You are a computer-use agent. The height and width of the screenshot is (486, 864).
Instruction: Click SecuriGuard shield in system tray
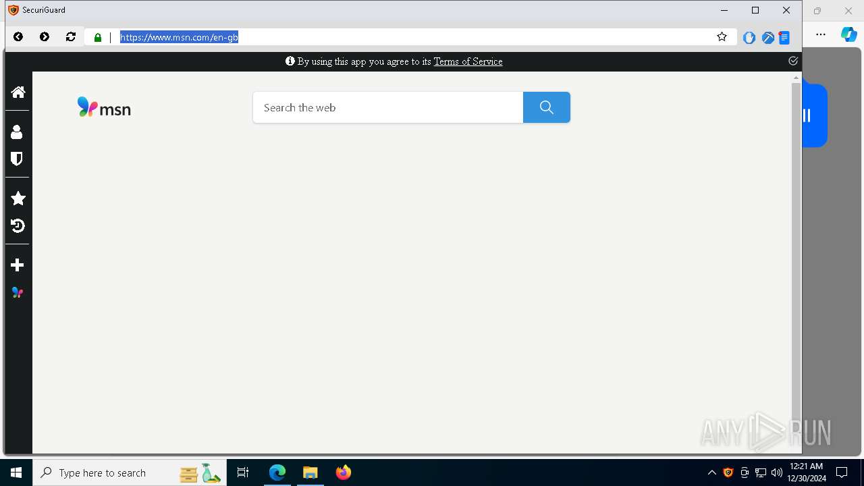pos(728,473)
